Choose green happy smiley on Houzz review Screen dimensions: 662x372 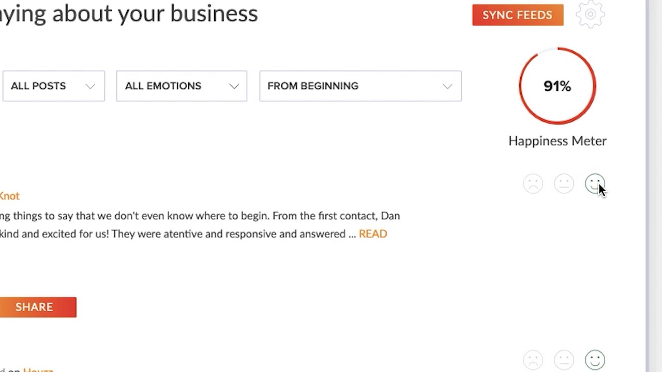[595, 360]
